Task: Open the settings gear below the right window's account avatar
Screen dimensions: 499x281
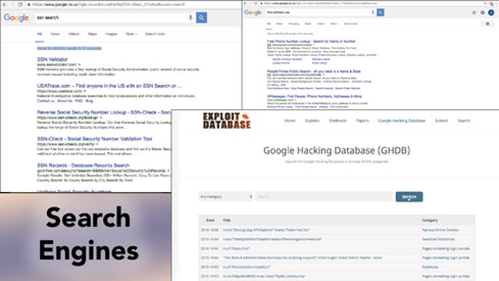Action: (x=487, y=23)
